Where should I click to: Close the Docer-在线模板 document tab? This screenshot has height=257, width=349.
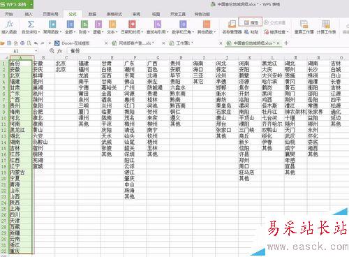(x=106, y=43)
